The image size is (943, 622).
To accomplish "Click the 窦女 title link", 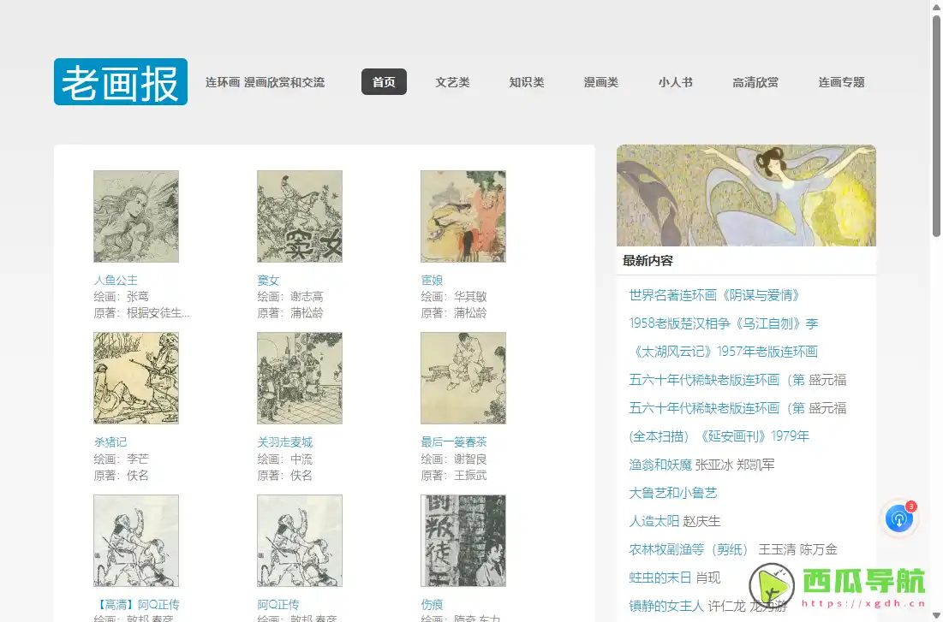I will pos(268,280).
